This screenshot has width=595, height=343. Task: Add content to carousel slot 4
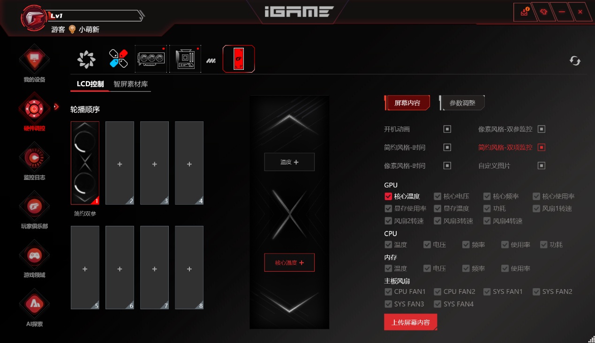[x=189, y=163]
